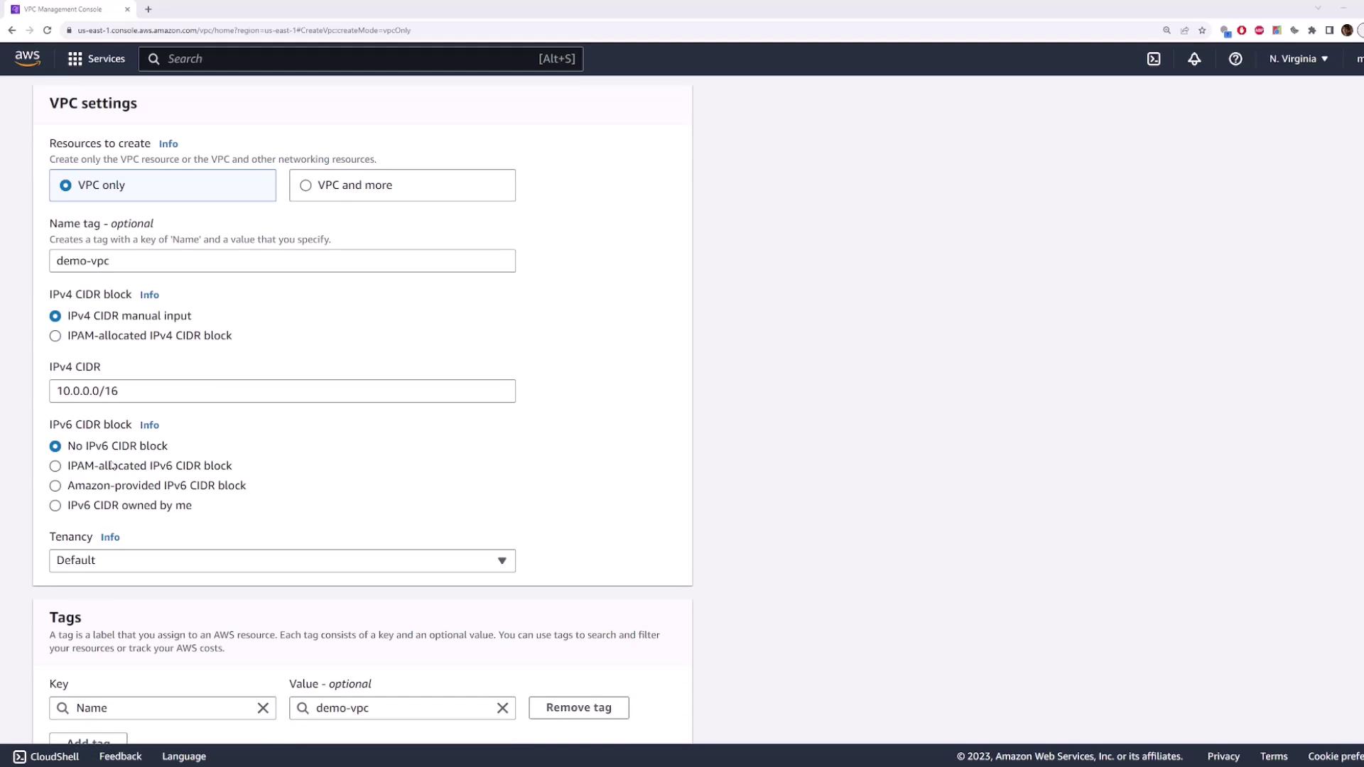Bookmark this page with the star icon
The height and width of the screenshot is (767, 1364).
point(1202,31)
